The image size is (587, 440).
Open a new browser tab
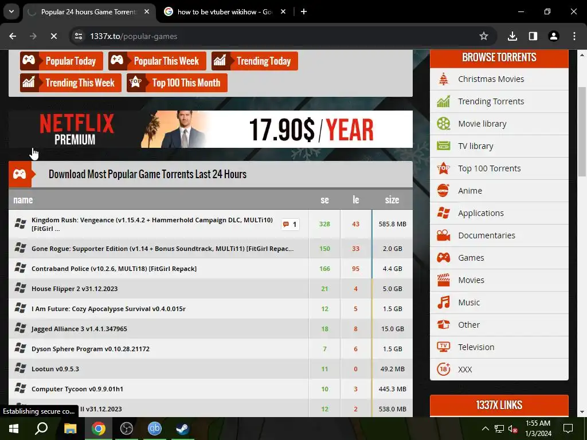click(304, 12)
